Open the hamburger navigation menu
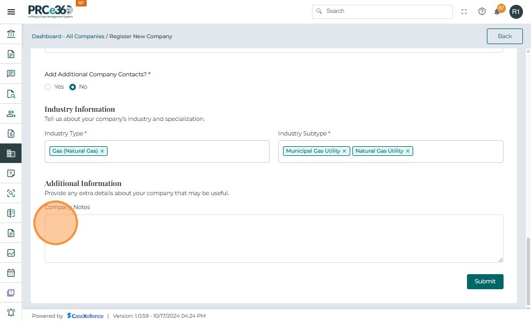This screenshot has height=322, width=531. tap(11, 12)
